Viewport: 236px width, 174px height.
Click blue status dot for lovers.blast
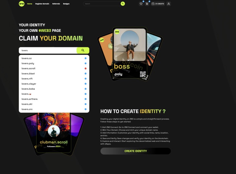85,73
